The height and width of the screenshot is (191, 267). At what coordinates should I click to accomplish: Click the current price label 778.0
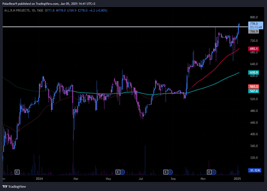[x=254, y=24]
